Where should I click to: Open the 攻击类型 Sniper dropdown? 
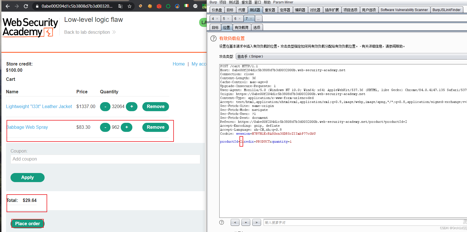[x=351, y=56]
